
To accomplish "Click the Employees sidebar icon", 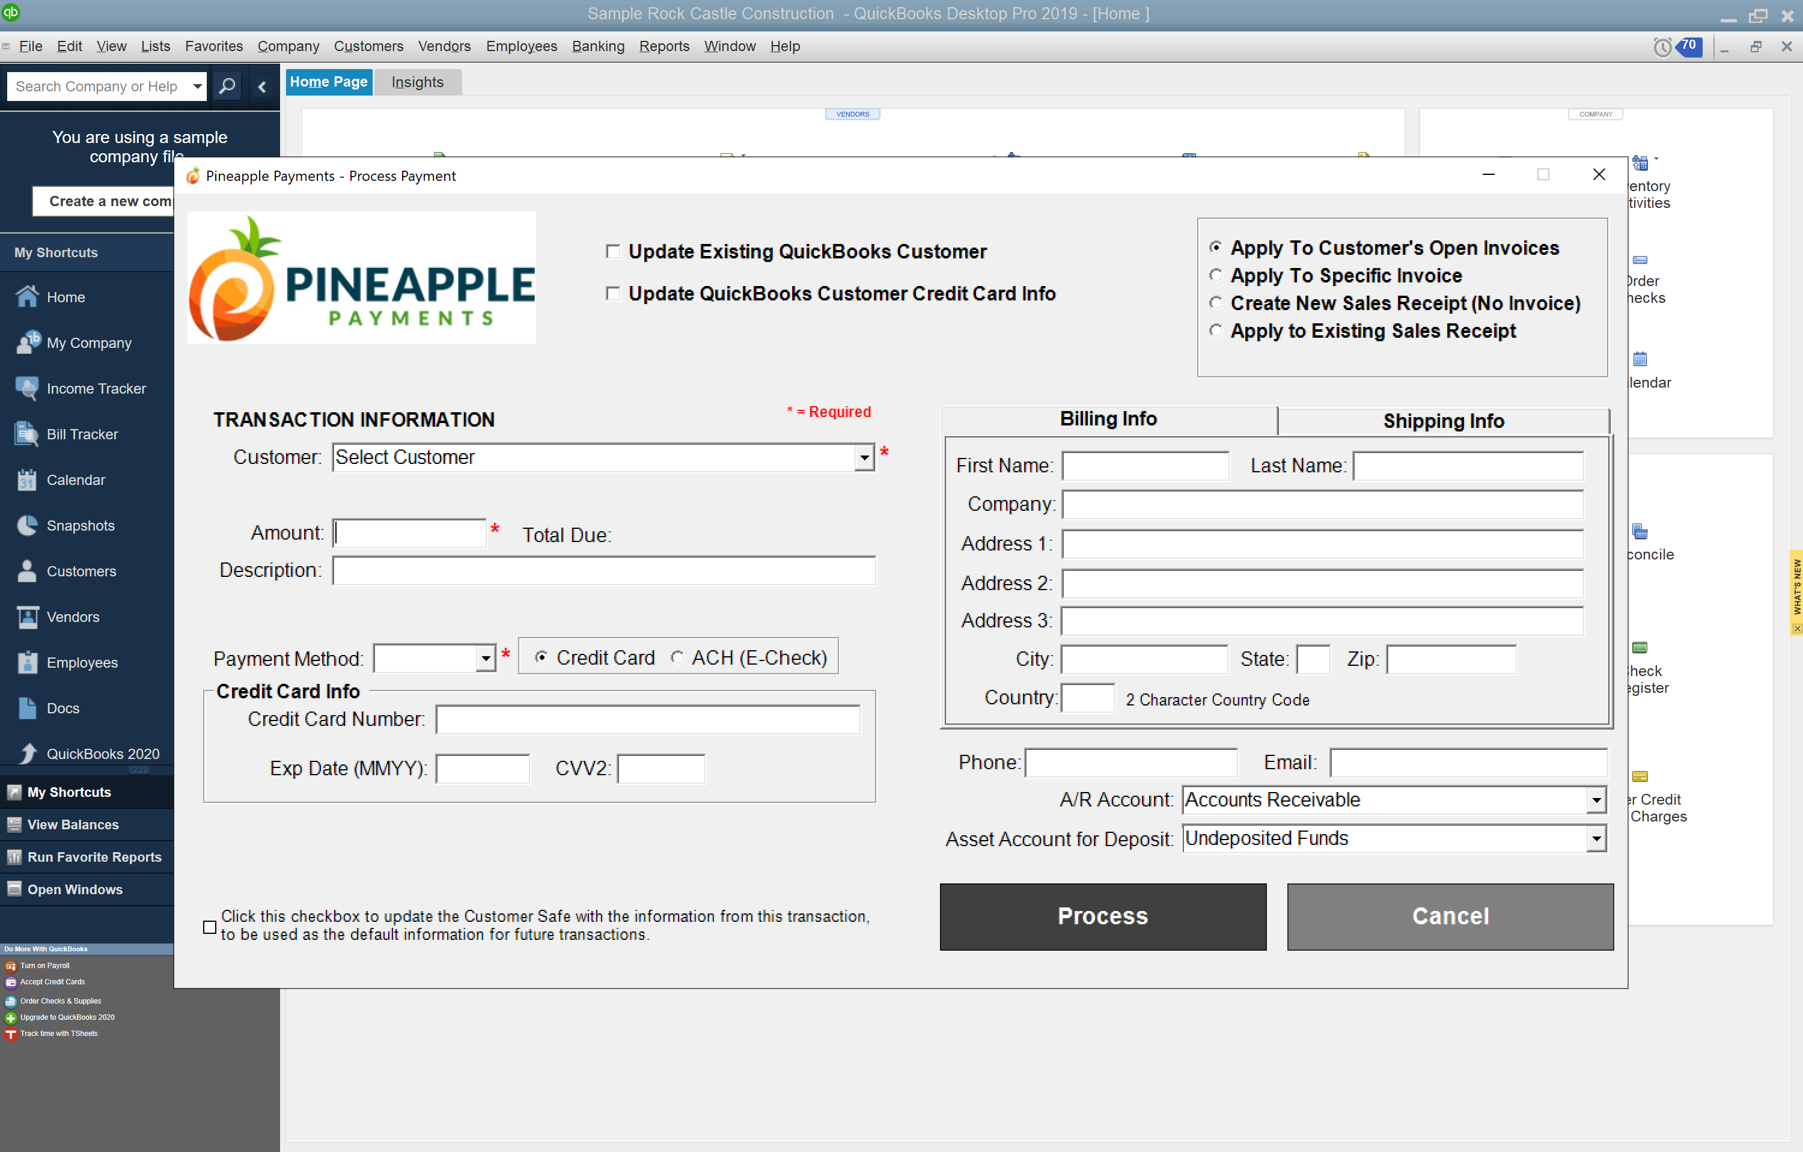I will (27, 662).
